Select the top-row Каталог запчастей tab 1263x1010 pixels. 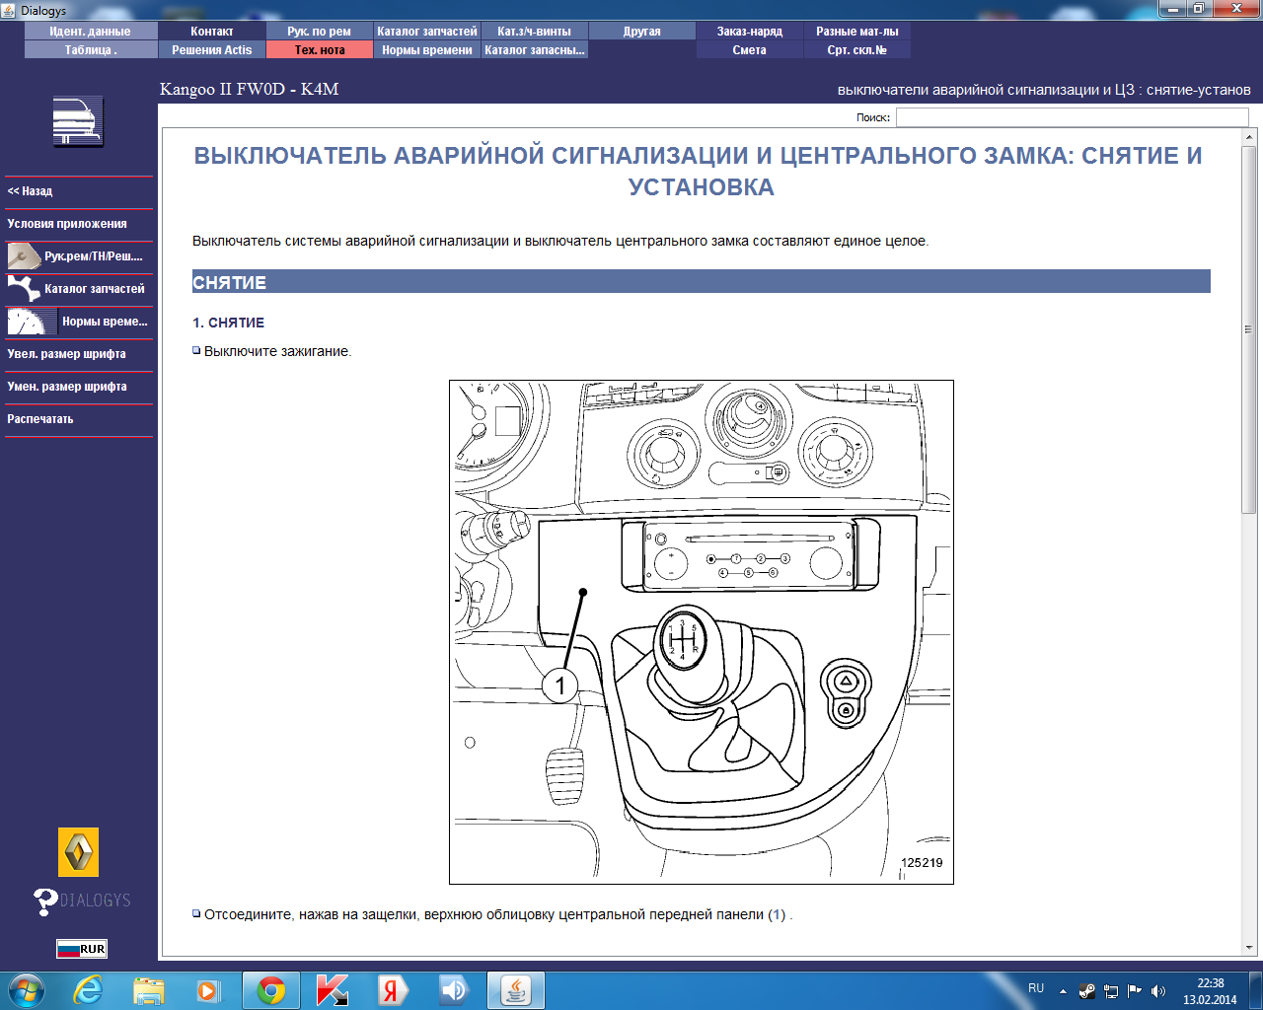pyautogui.click(x=427, y=32)
